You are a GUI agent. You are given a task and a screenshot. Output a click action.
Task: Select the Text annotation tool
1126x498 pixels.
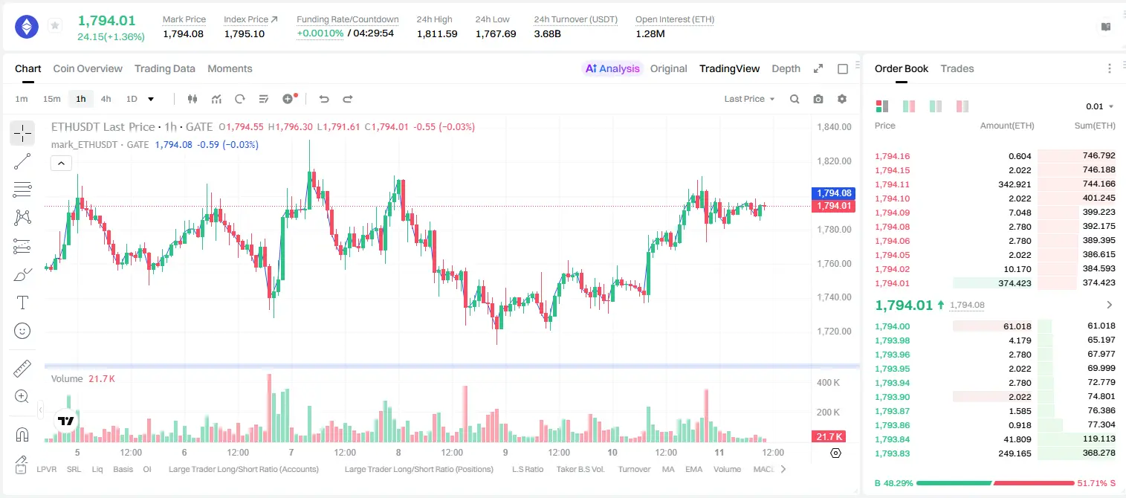[x=22, y=303]
